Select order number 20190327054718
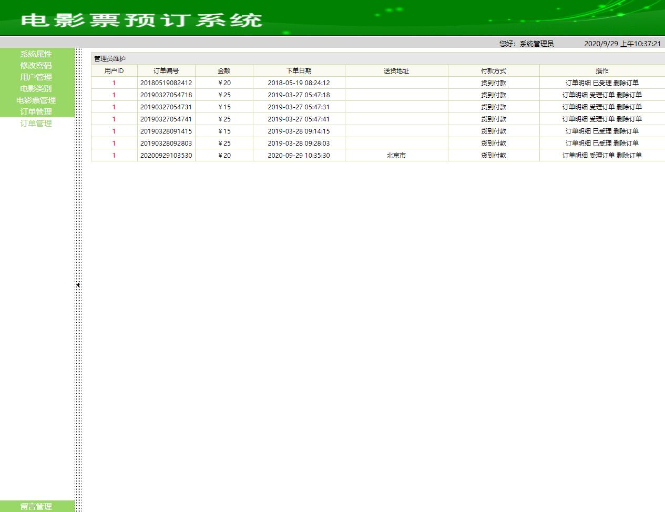 pyautogui.click(x=166, y=95)
